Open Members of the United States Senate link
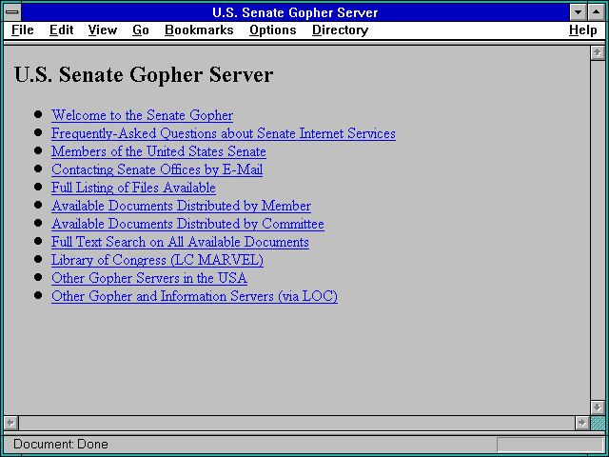The height and width of the screenshot is (457, 609). 159,151
